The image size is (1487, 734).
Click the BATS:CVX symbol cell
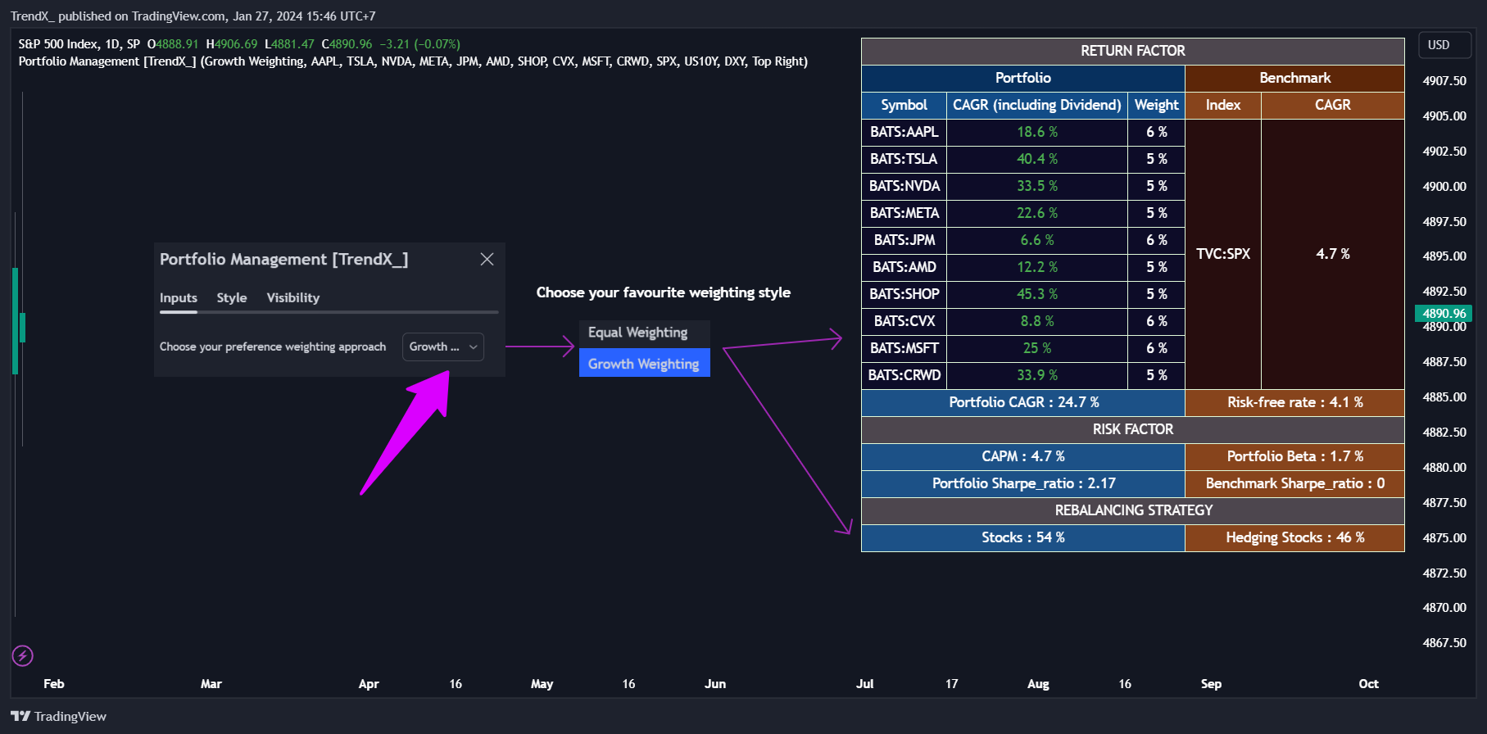(904, 321)
